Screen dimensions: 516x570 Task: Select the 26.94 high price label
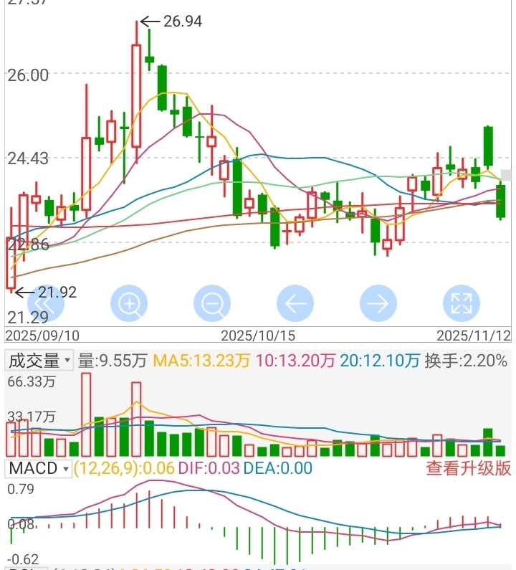[x=183, y=22]
